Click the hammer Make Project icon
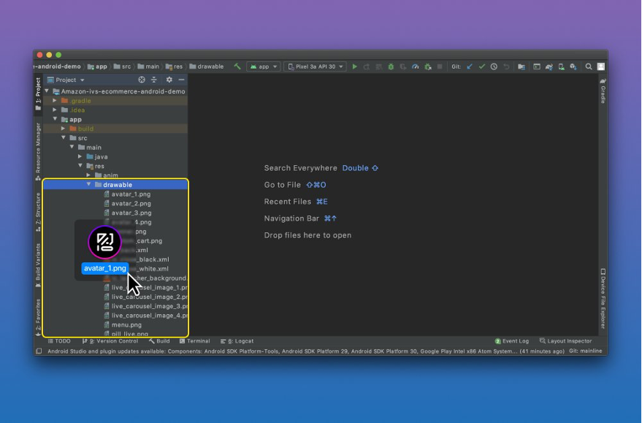 [237, 66]
